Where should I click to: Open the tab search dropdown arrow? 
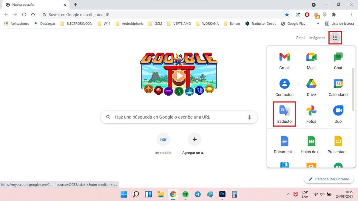(x=314, y=5)
